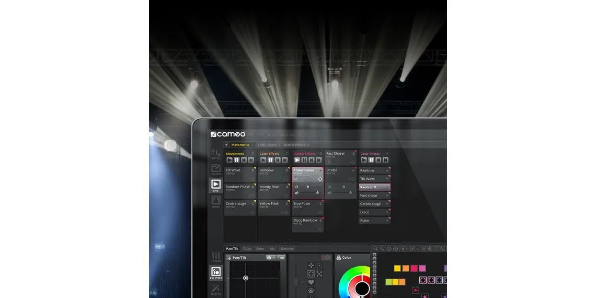Add a new tab with plus icon
The height and width of the screenshot is (298, 596).
[226, 145]
